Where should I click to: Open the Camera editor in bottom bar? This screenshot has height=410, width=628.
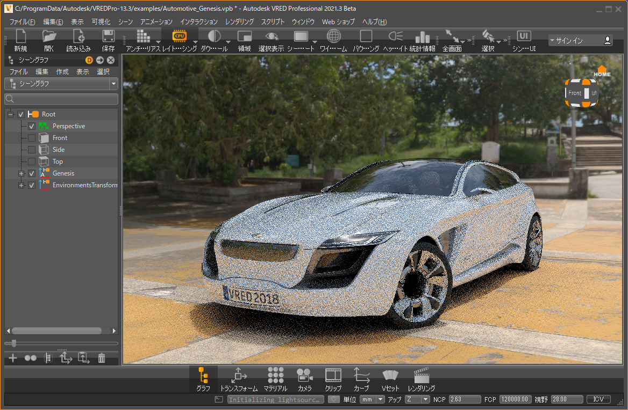pos(305,378)
